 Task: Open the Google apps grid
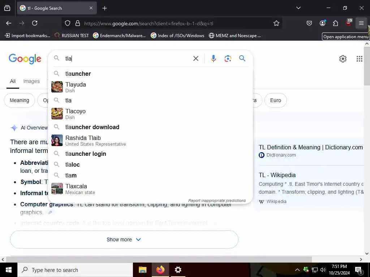(359, 59)
